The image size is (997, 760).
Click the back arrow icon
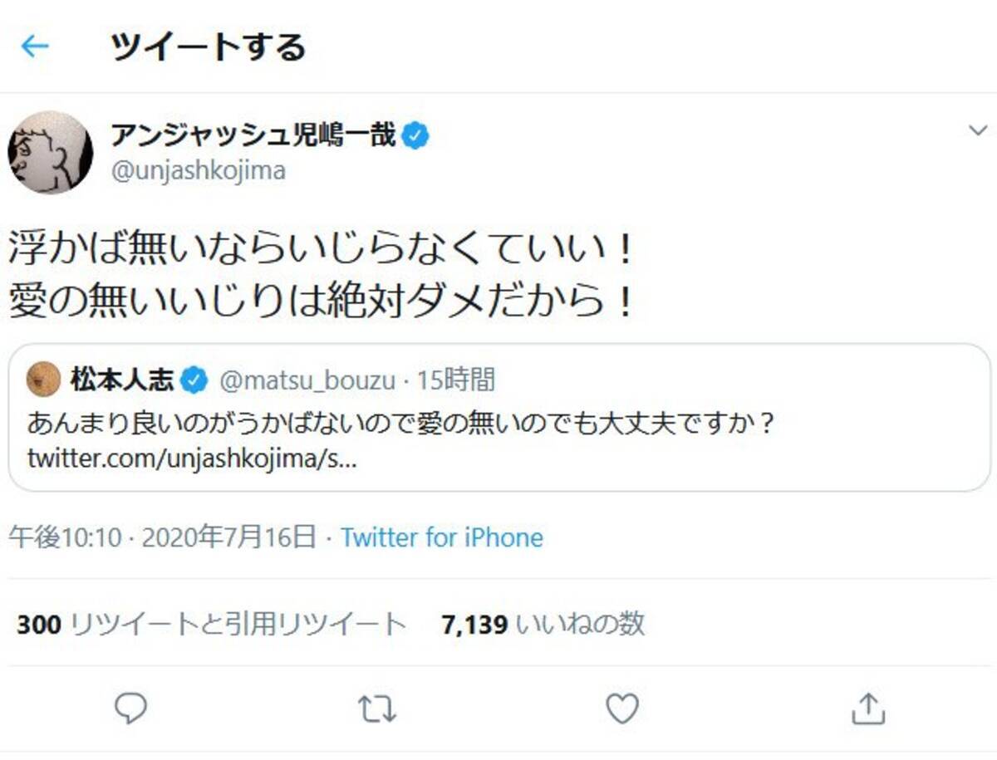(35, 47)
